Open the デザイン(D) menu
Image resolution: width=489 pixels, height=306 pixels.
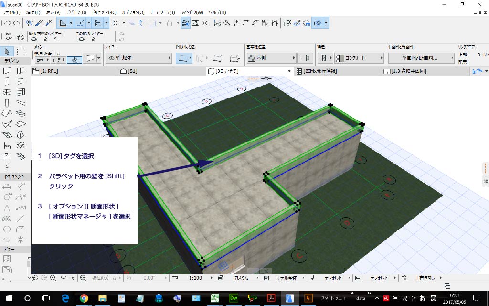[76, 12]
